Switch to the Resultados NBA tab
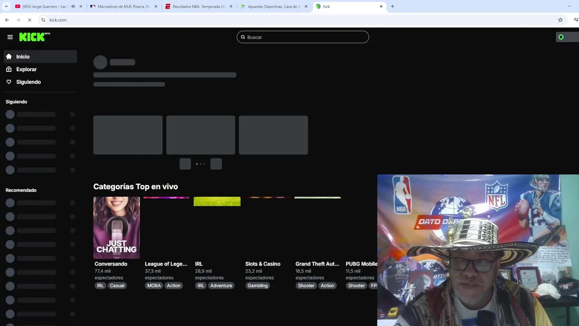Screen dimensions: 579x326 coord(199,6)
